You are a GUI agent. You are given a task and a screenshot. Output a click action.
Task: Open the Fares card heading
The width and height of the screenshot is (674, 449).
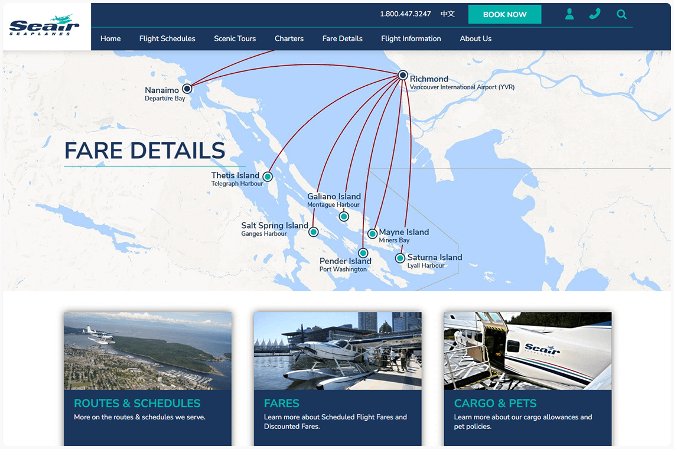[x=282, y=404]
